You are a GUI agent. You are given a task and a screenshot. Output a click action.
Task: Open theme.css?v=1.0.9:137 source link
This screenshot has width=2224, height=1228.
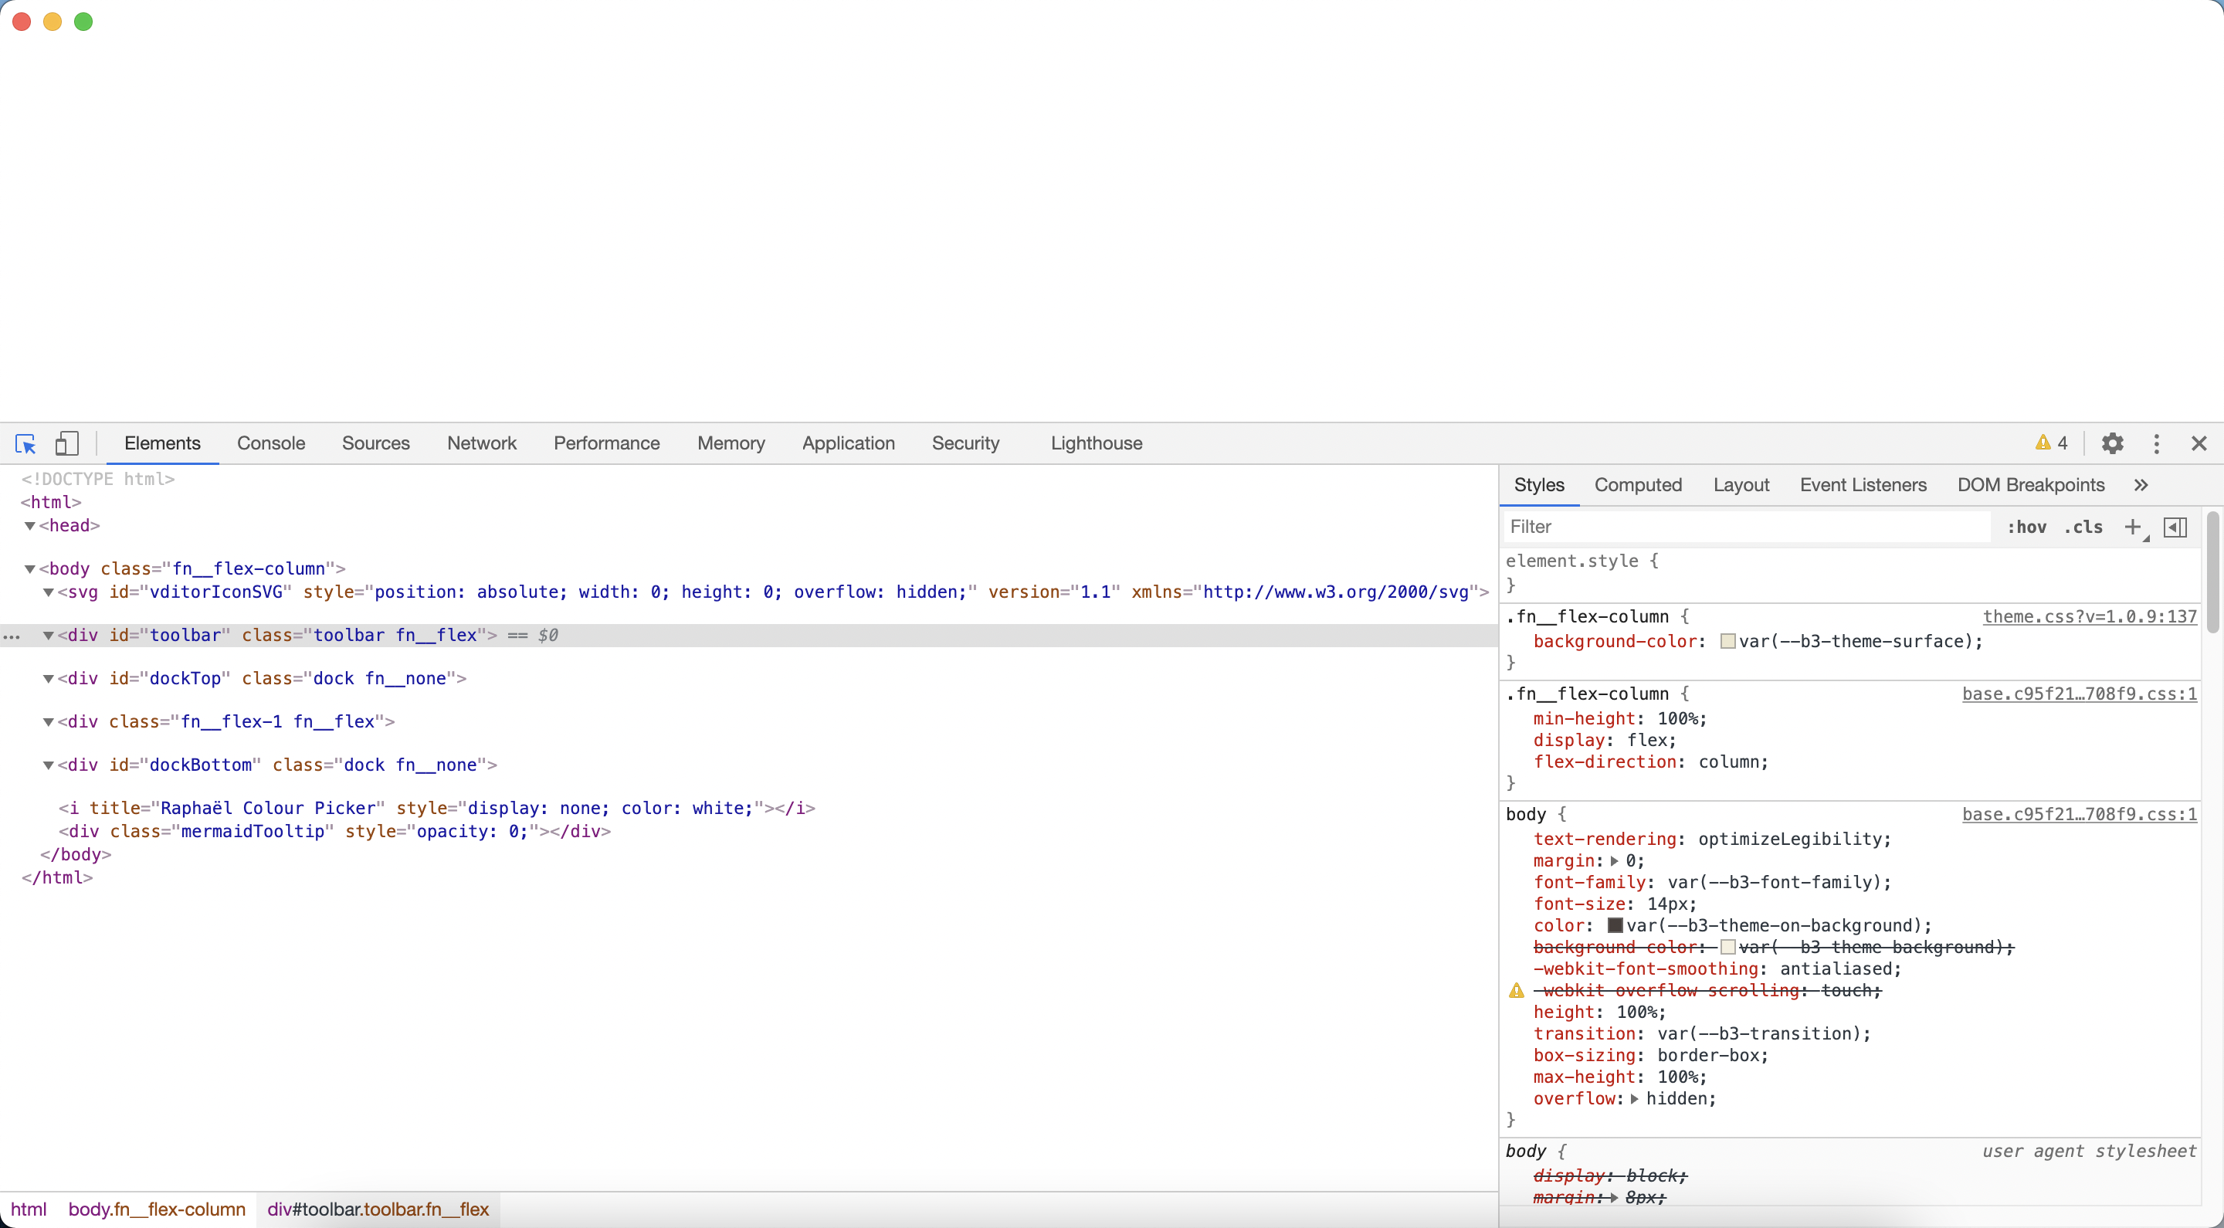coord(2090,616)
